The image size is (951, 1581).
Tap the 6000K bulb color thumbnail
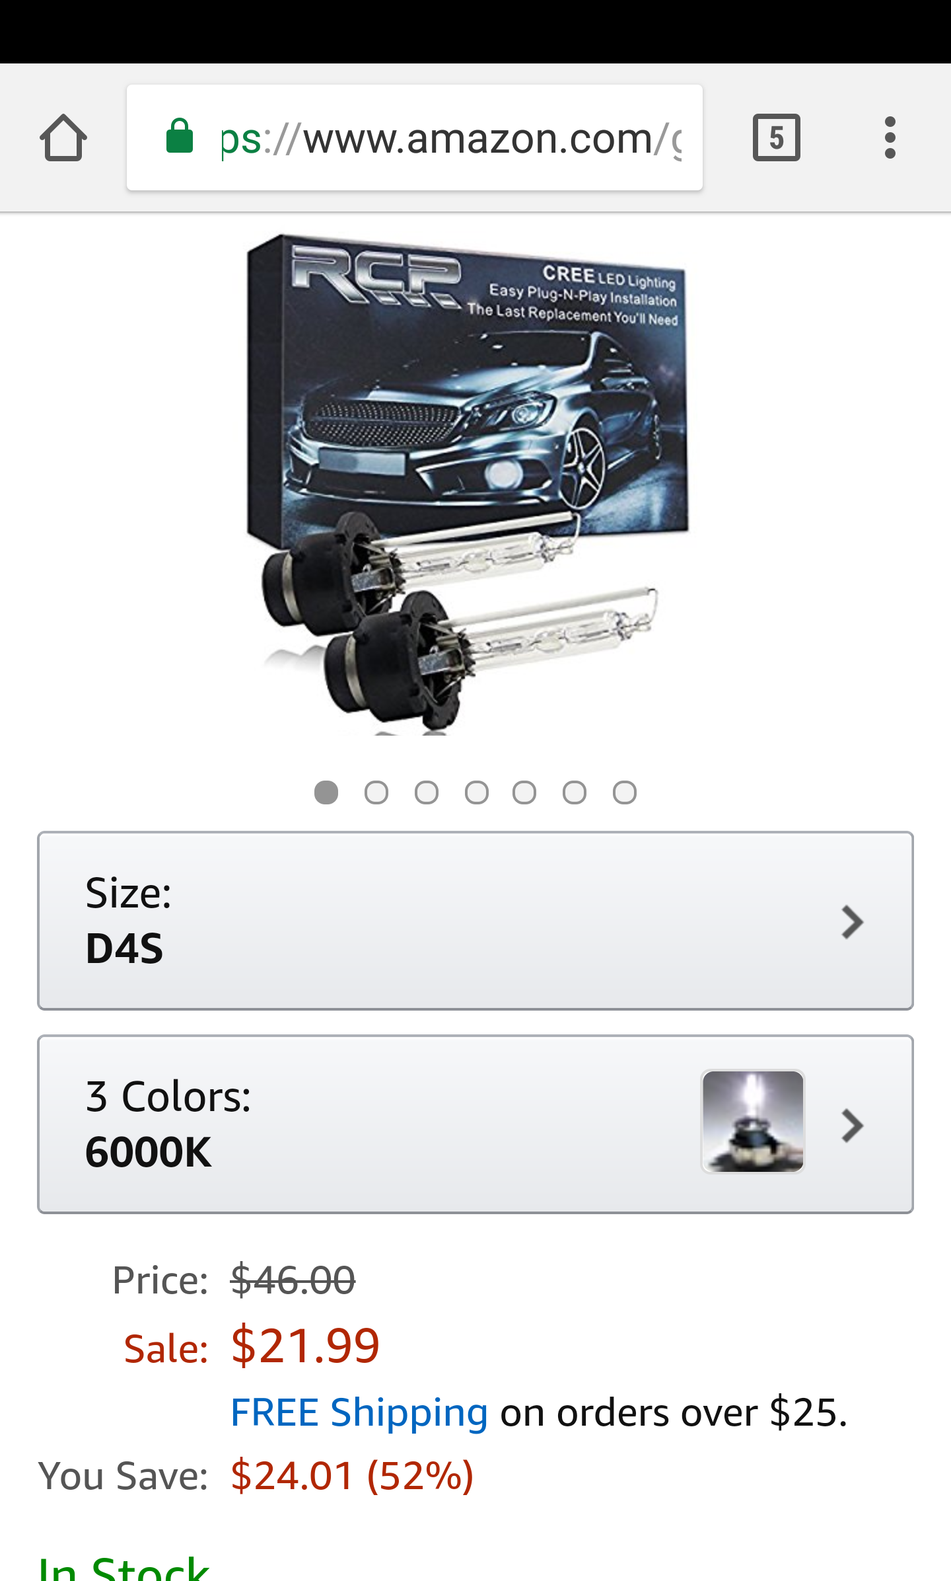(x=753, y=1122)
